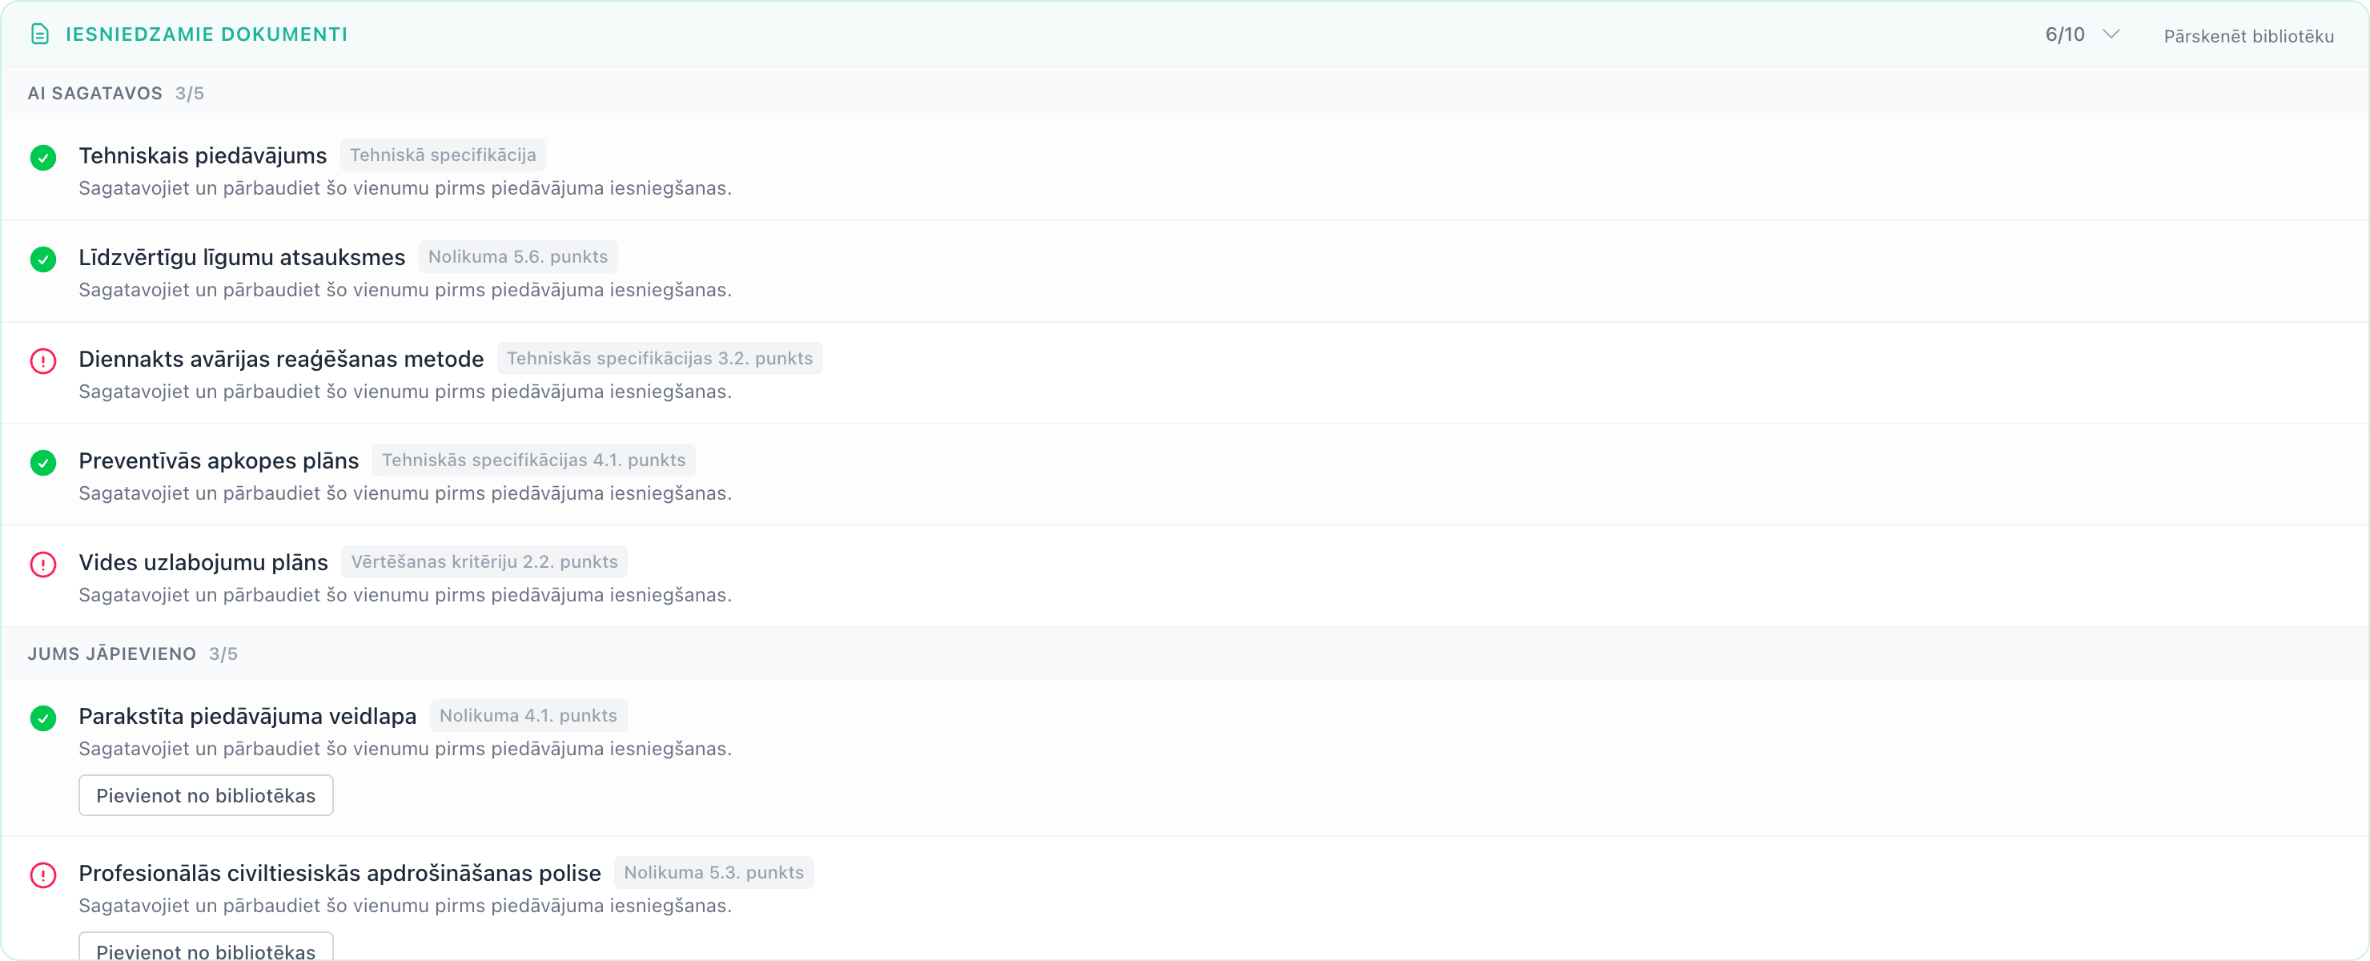This screenshot has height=961, width=2370.
Task: Click red warning icon for Diennakts avārijas reaģēšanas metode
Action: click(x=43, y=361)
